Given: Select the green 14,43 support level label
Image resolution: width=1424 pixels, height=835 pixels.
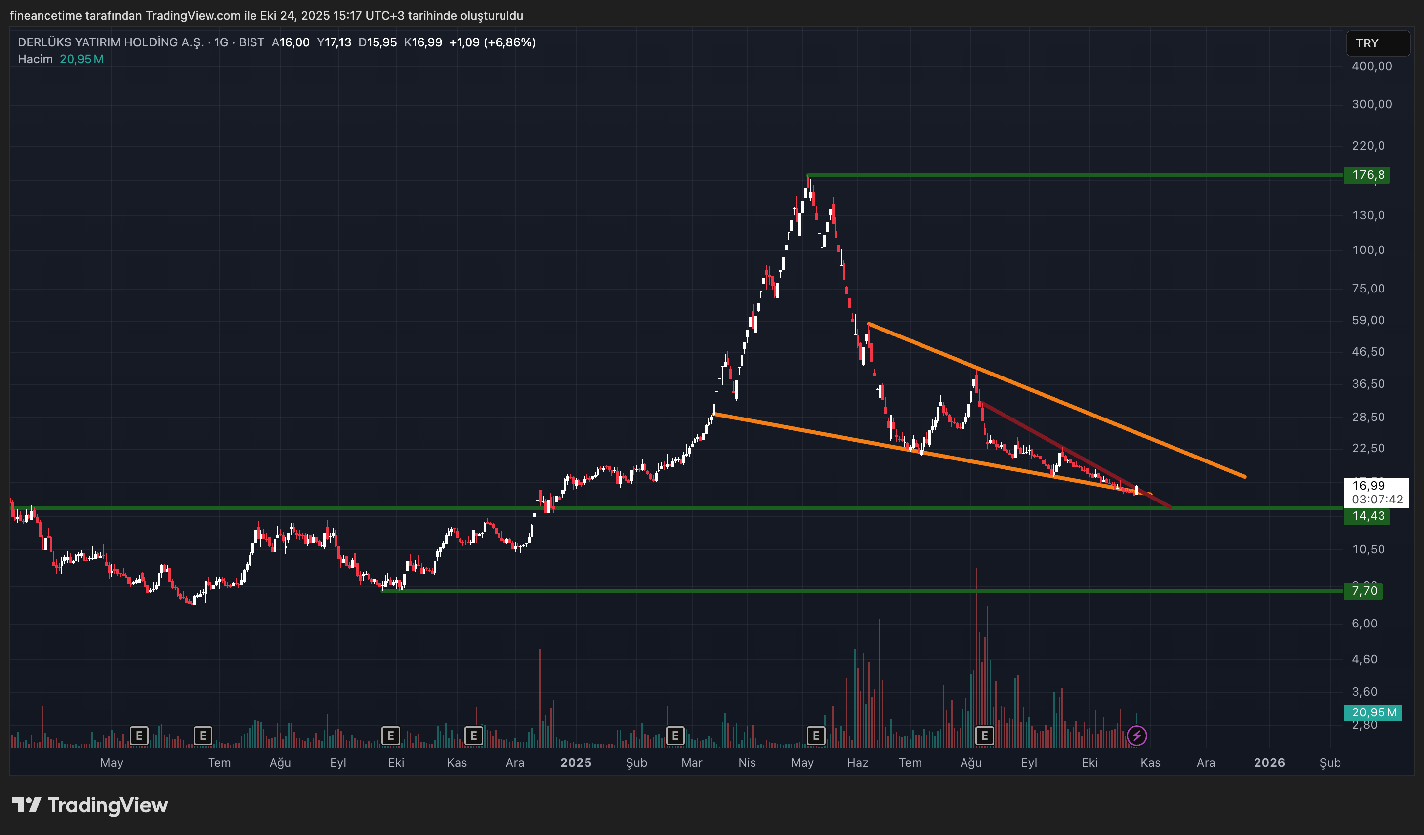Looking at the screenshot, I should 1368,516.
